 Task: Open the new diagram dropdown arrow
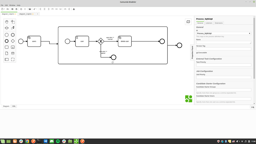click(4, 9)
